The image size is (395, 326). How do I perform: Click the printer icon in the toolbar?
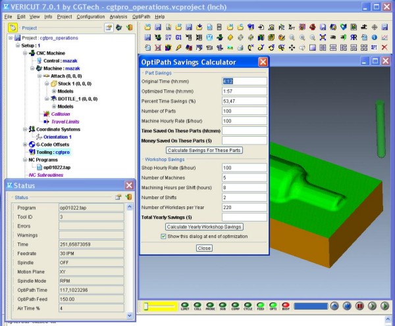coord(240,47)
